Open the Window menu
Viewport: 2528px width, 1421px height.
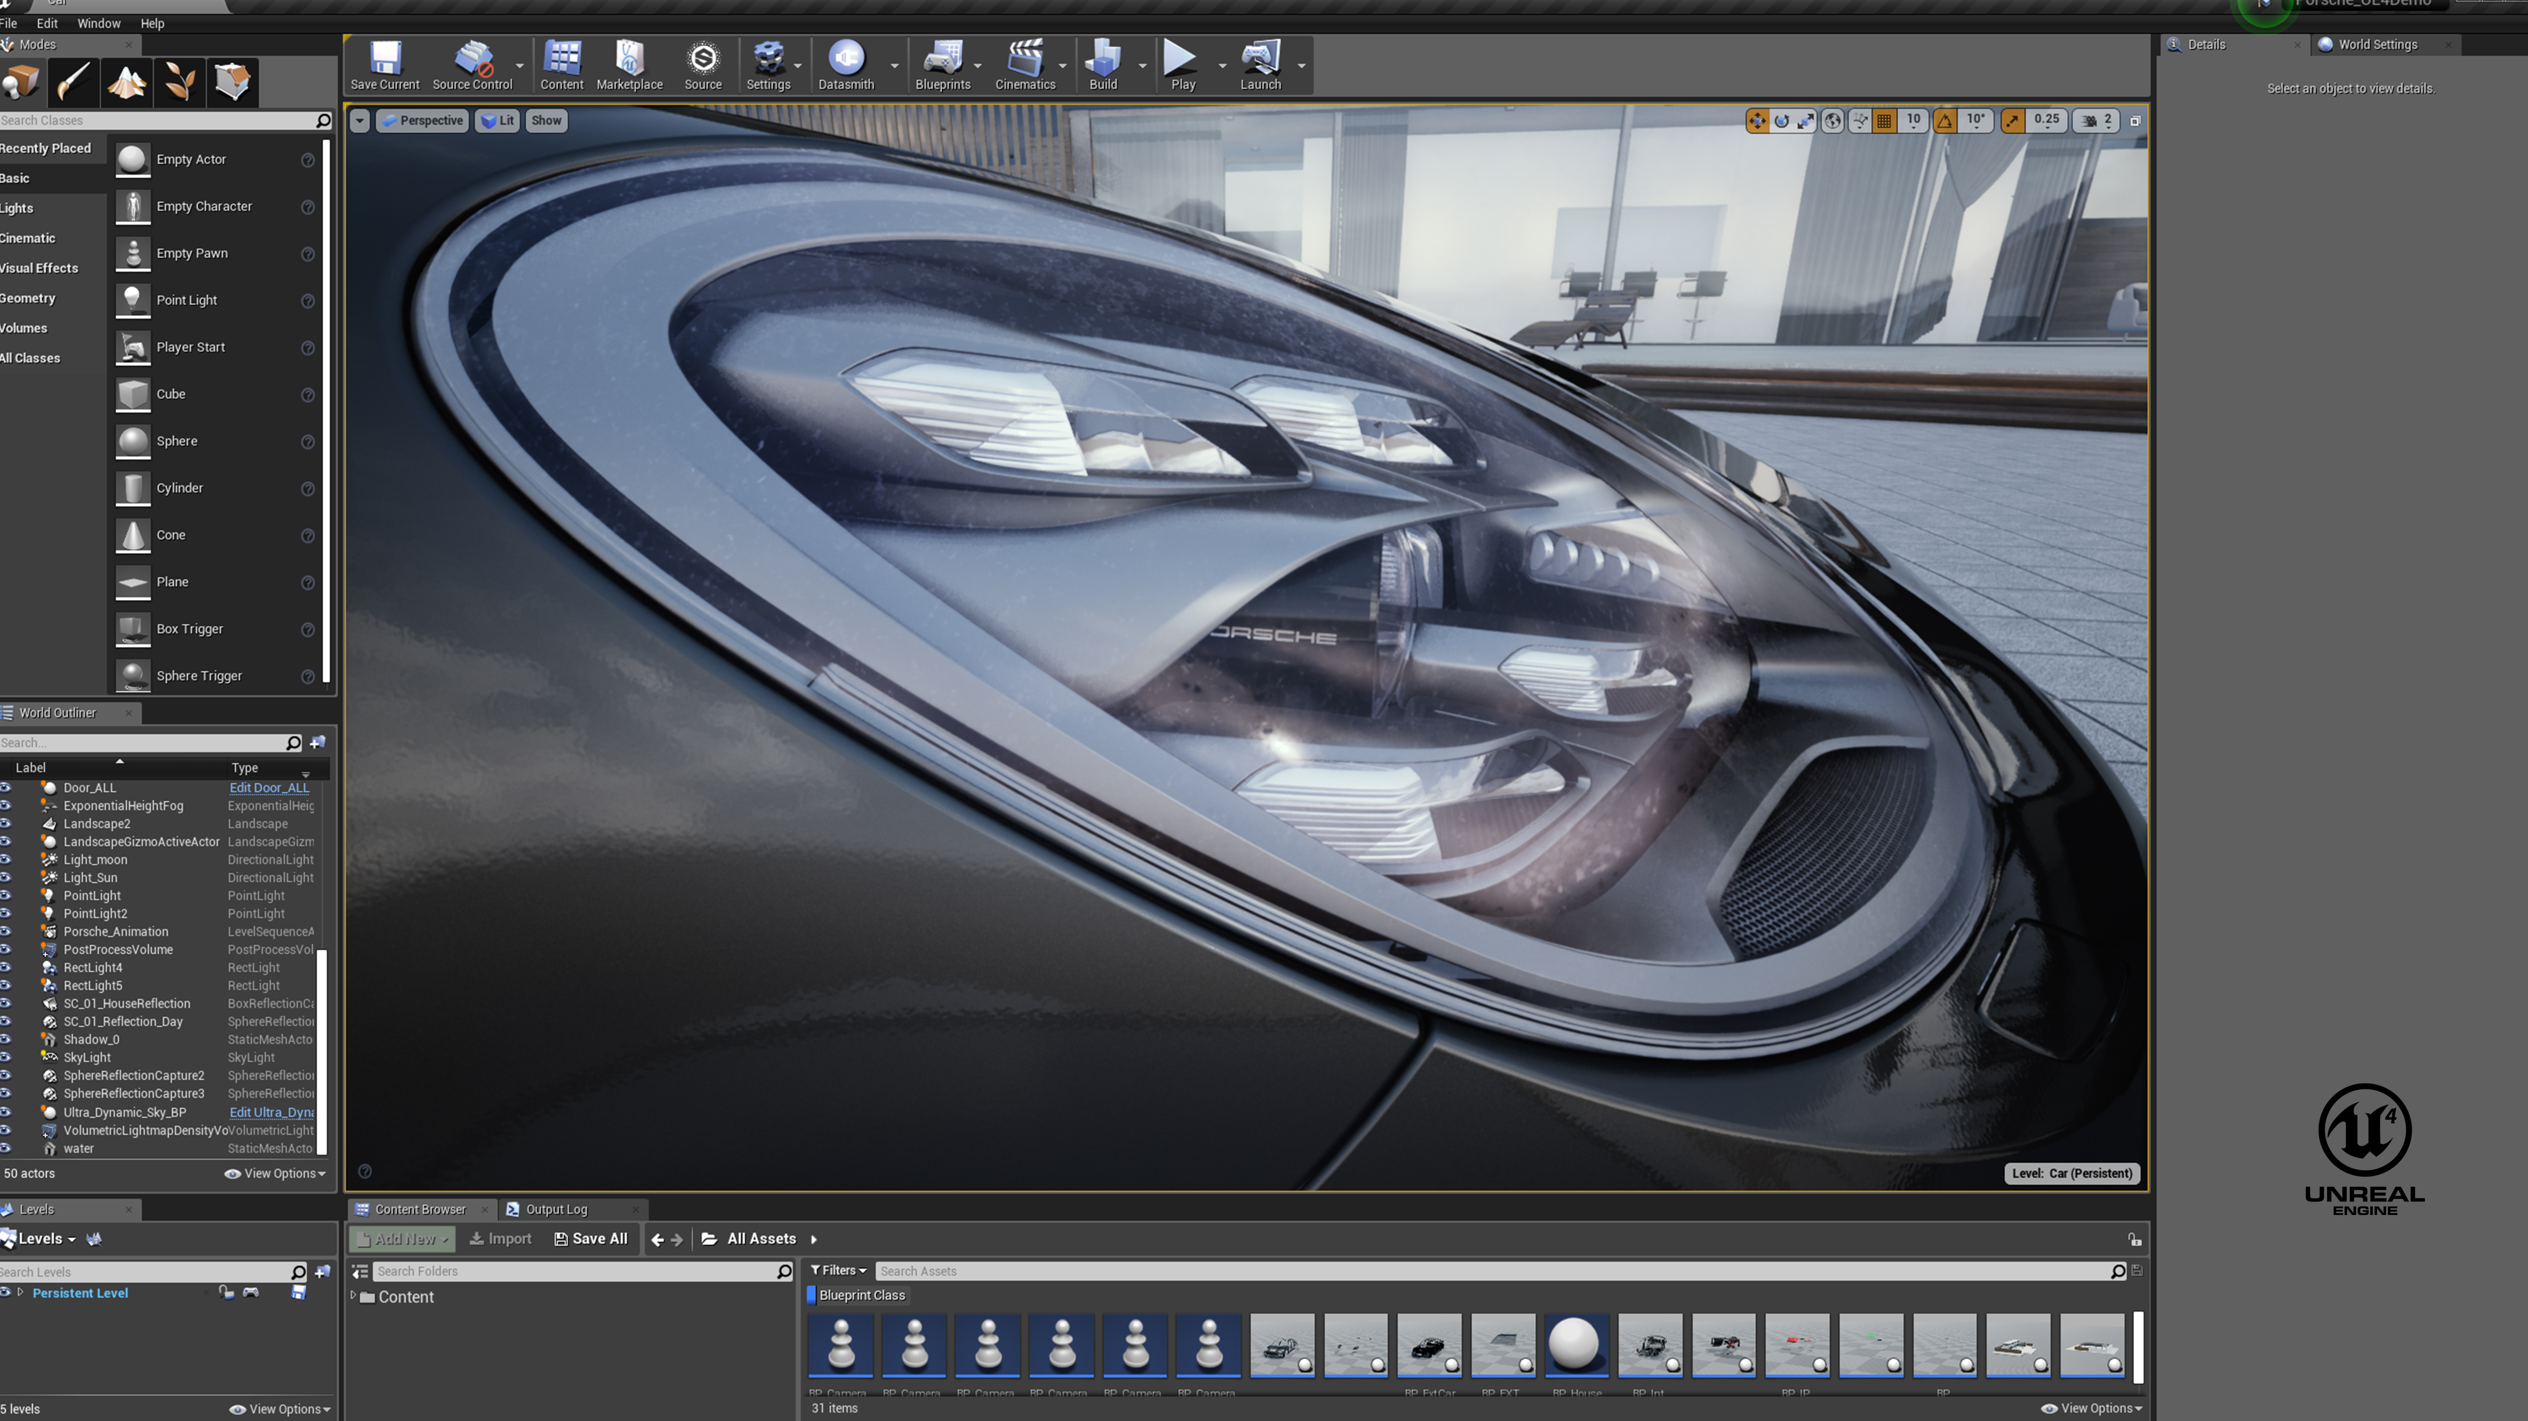pyautogui.click(x=98, y=23)
